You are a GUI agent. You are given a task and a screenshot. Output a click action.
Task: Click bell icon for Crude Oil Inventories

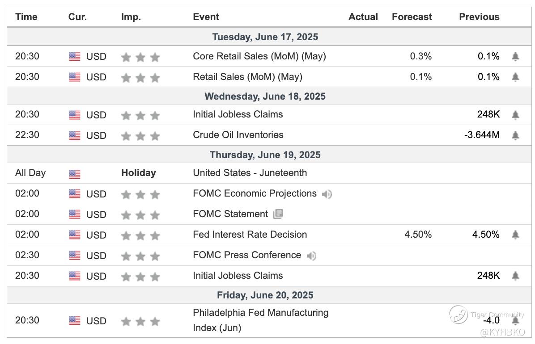[515, 135]
